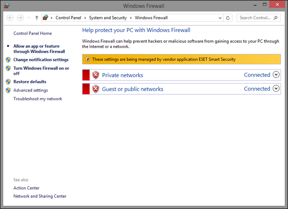
Task: Expand the arrow after Control Panel breadcrumb
Action: pyautogui.click(x=85, y=18)
